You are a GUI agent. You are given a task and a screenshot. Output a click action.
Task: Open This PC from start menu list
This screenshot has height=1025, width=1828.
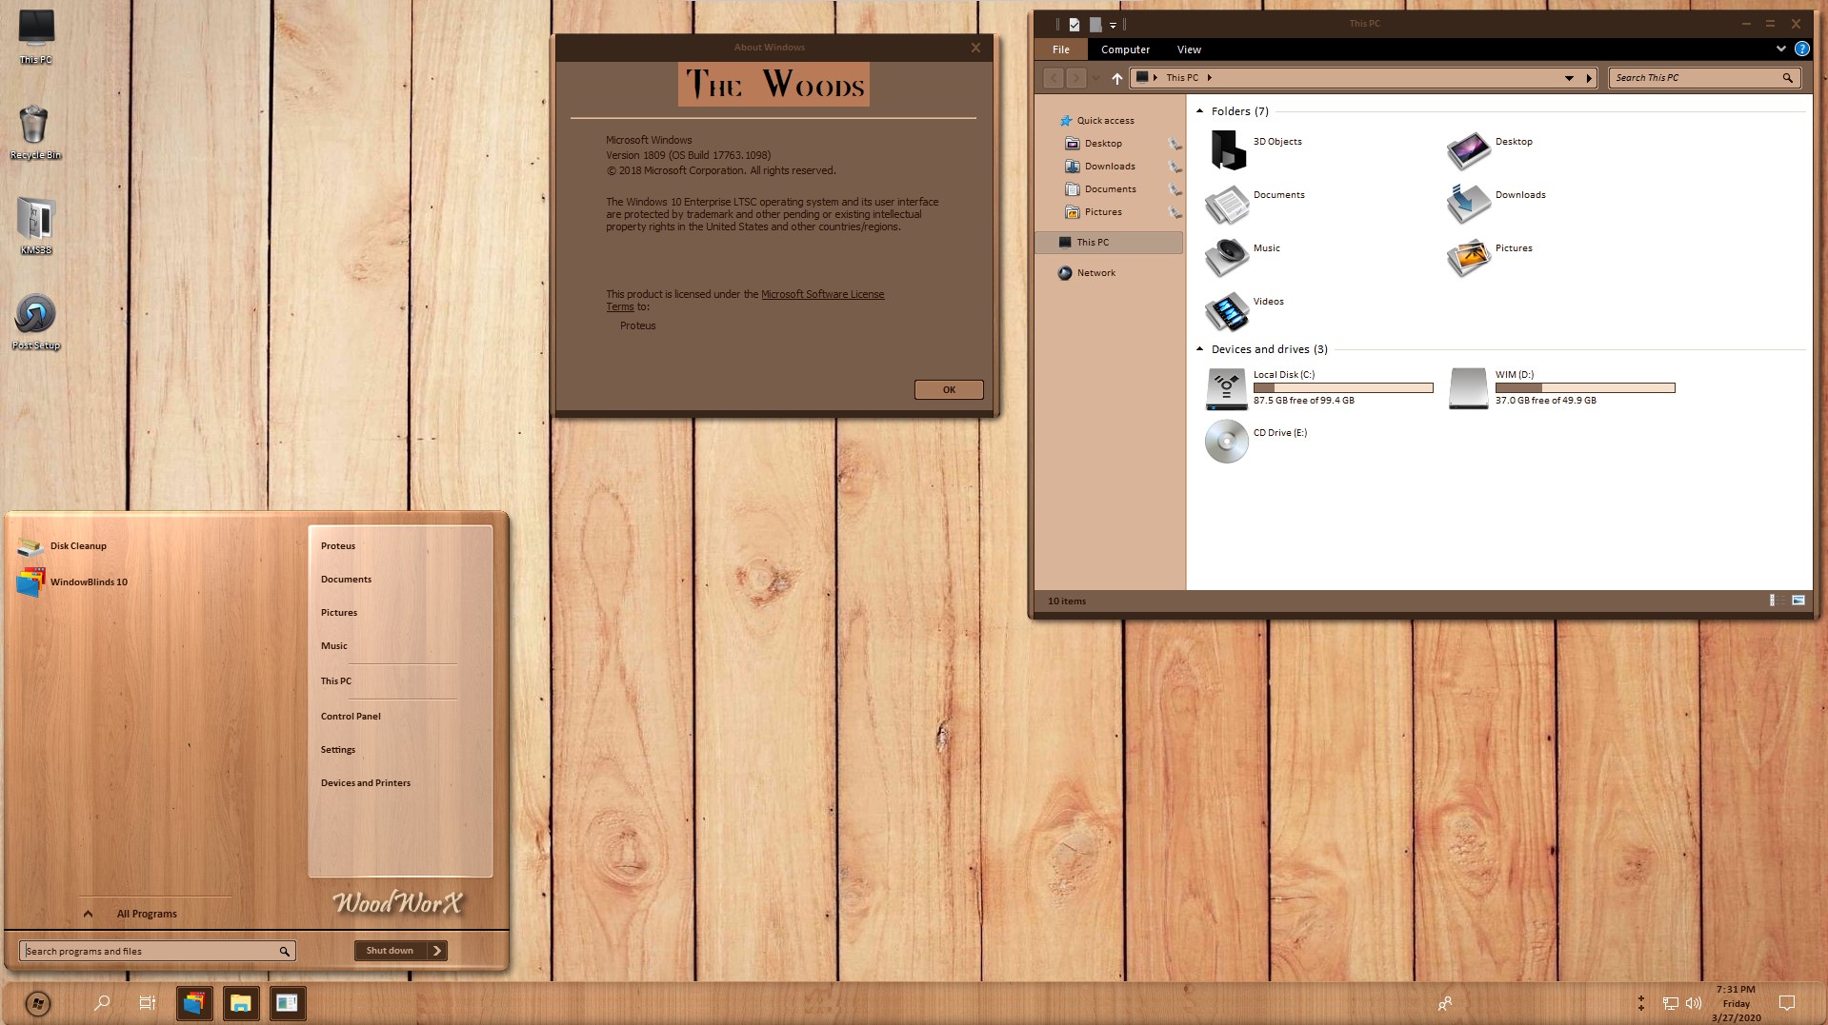[x=336, y=681]
